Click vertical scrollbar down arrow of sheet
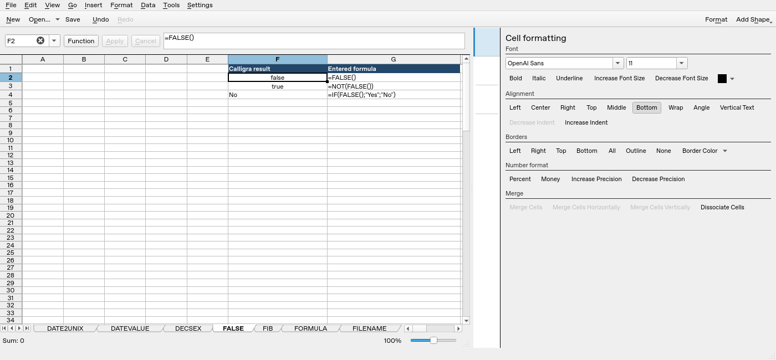The width and height of the screenshot is (776, 360). pos(466,321)
